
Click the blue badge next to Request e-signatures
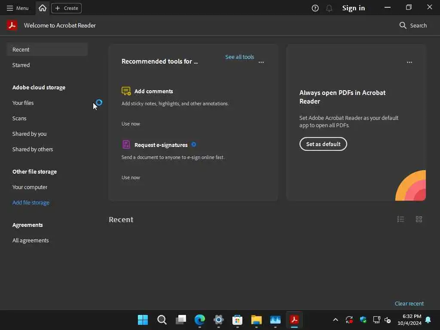pos(194,144)
